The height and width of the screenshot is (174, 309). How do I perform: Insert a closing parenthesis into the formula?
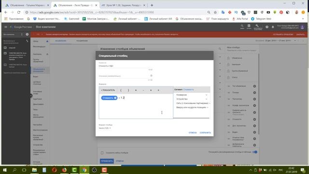coord(128,90)
